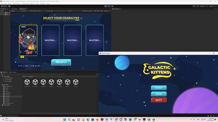Click HOST in Galactic Kittens window

159,88
